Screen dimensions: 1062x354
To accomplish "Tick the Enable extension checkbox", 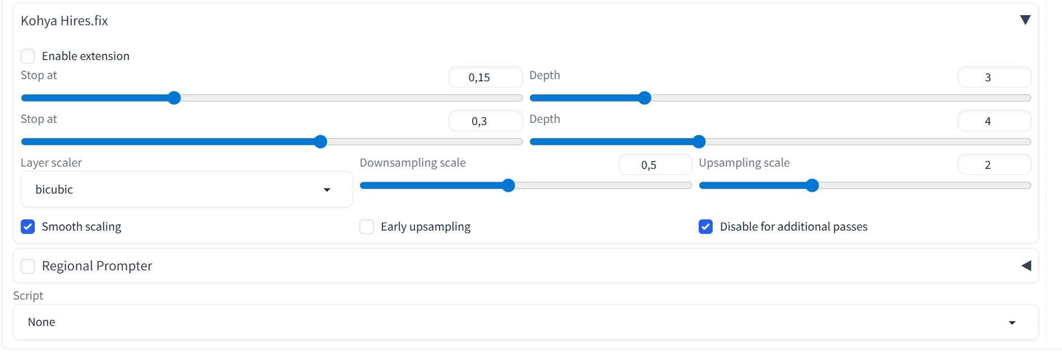I will coord(28,56).
